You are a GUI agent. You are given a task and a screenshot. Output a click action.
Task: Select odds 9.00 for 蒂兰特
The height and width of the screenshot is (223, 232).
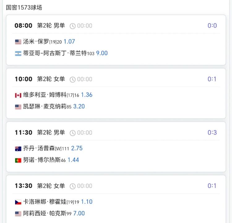102,53
